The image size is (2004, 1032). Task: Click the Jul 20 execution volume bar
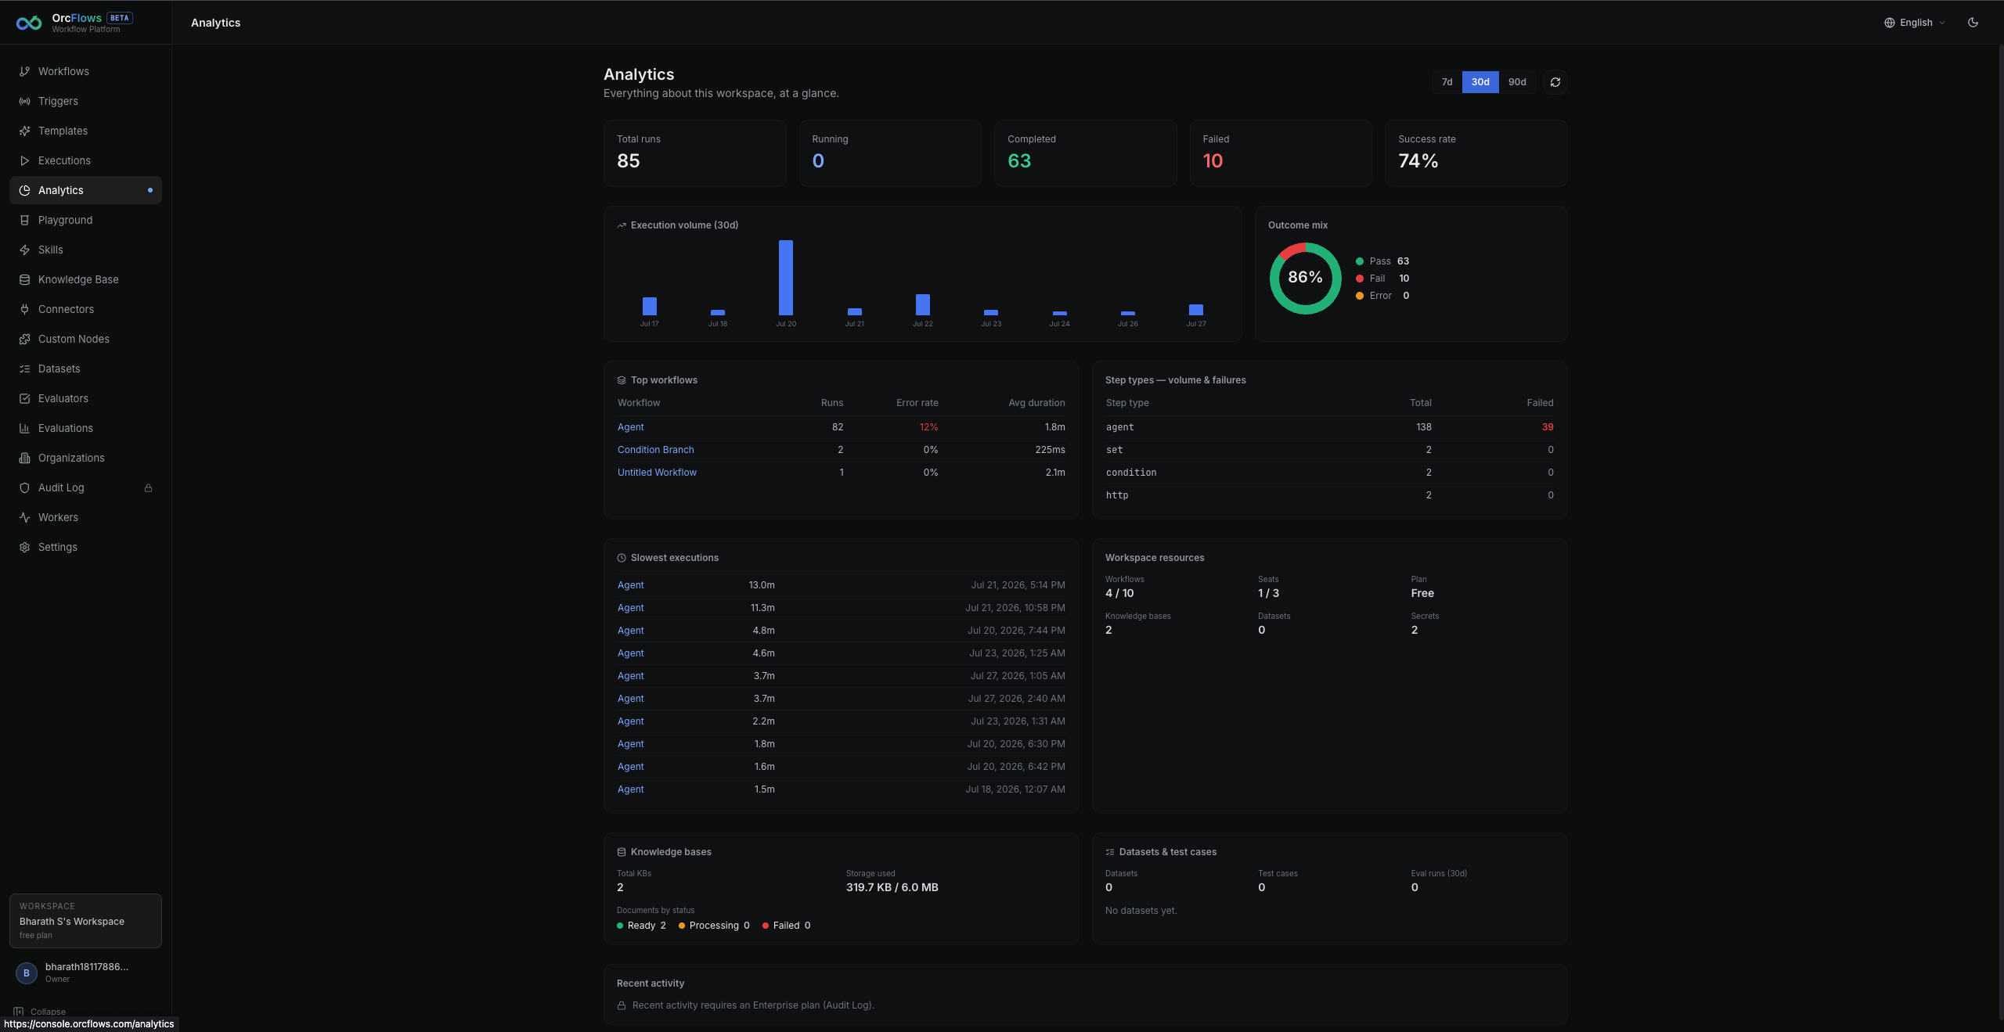point(785,278)
